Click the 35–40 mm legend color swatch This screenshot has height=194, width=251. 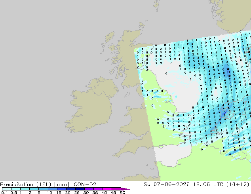(x=98, y=189)
